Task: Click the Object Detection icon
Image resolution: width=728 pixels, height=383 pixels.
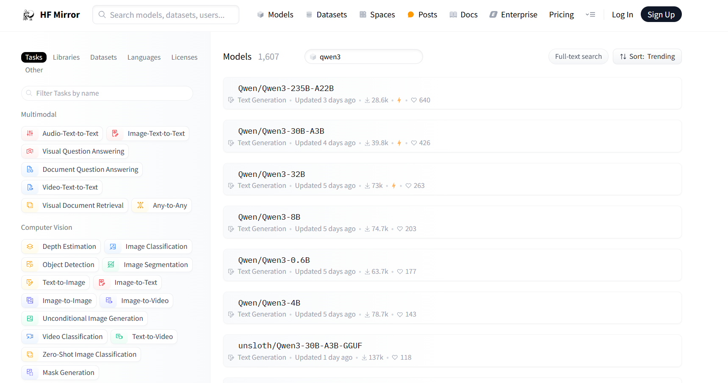Action: [30, 265]
